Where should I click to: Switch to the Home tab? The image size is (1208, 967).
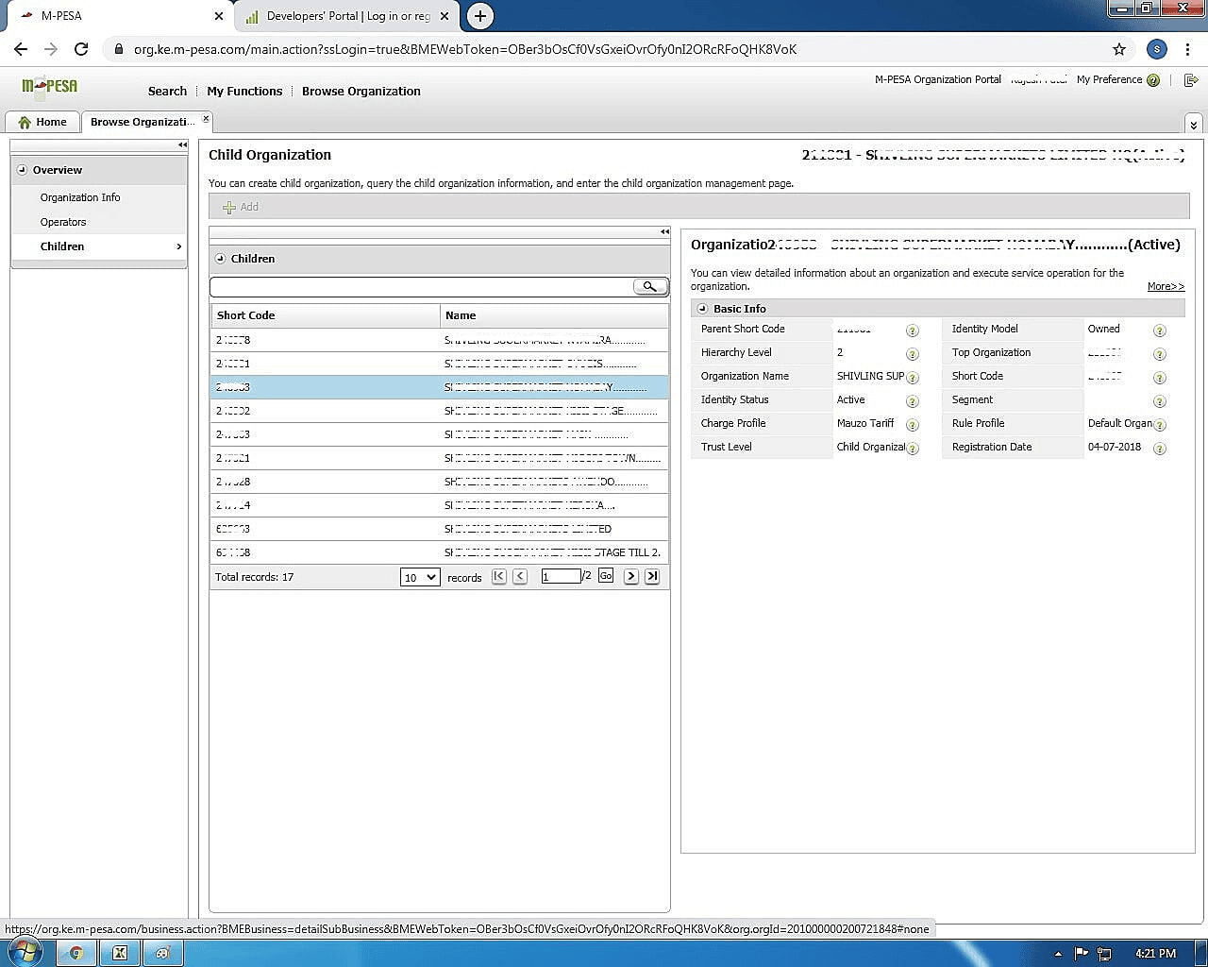coord(42,122)
